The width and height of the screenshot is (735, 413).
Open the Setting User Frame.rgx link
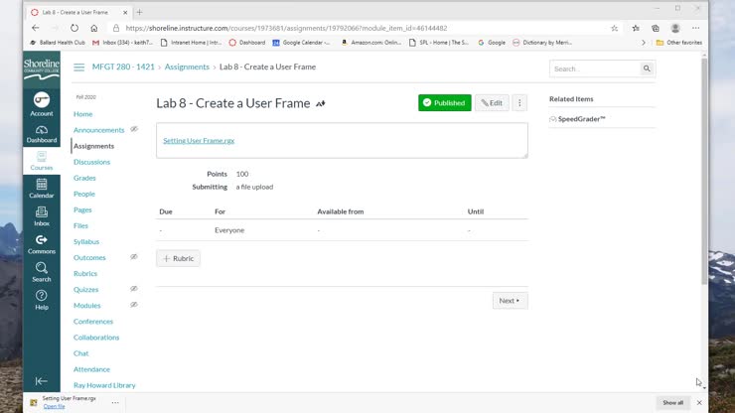[x=199, y=140]
